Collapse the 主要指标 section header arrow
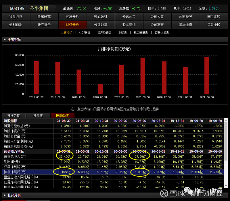The width and height of the screenshot is (230, 201). pos(5,40)
